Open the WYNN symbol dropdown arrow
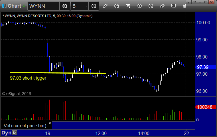217x137 pixels. coord(57,6)
